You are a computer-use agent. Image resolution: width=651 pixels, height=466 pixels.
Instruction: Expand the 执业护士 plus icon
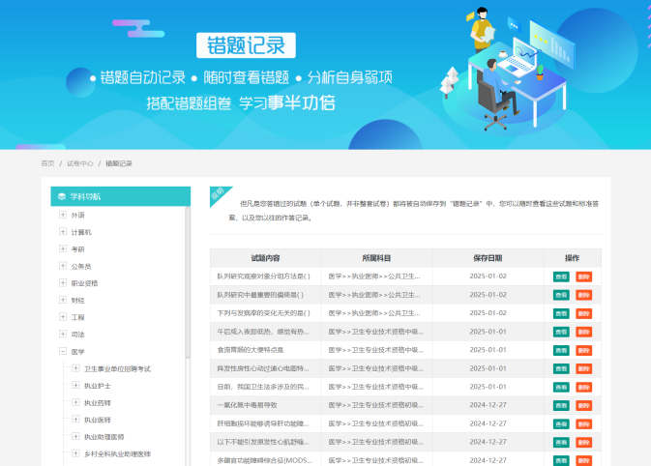75,386
